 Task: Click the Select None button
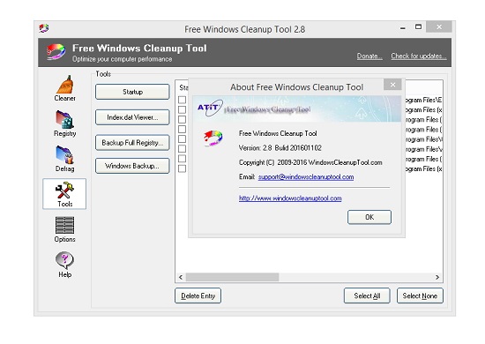(420, 295)
